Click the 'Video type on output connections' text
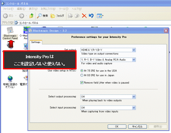Image resolution: width=171 pixels, height=133 pixels. tap(100, 54)
